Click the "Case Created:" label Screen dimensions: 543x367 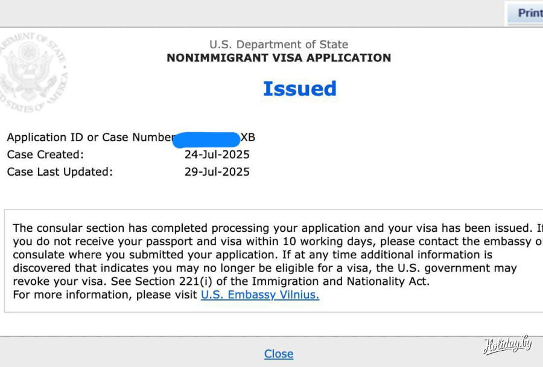coord(45,155)
